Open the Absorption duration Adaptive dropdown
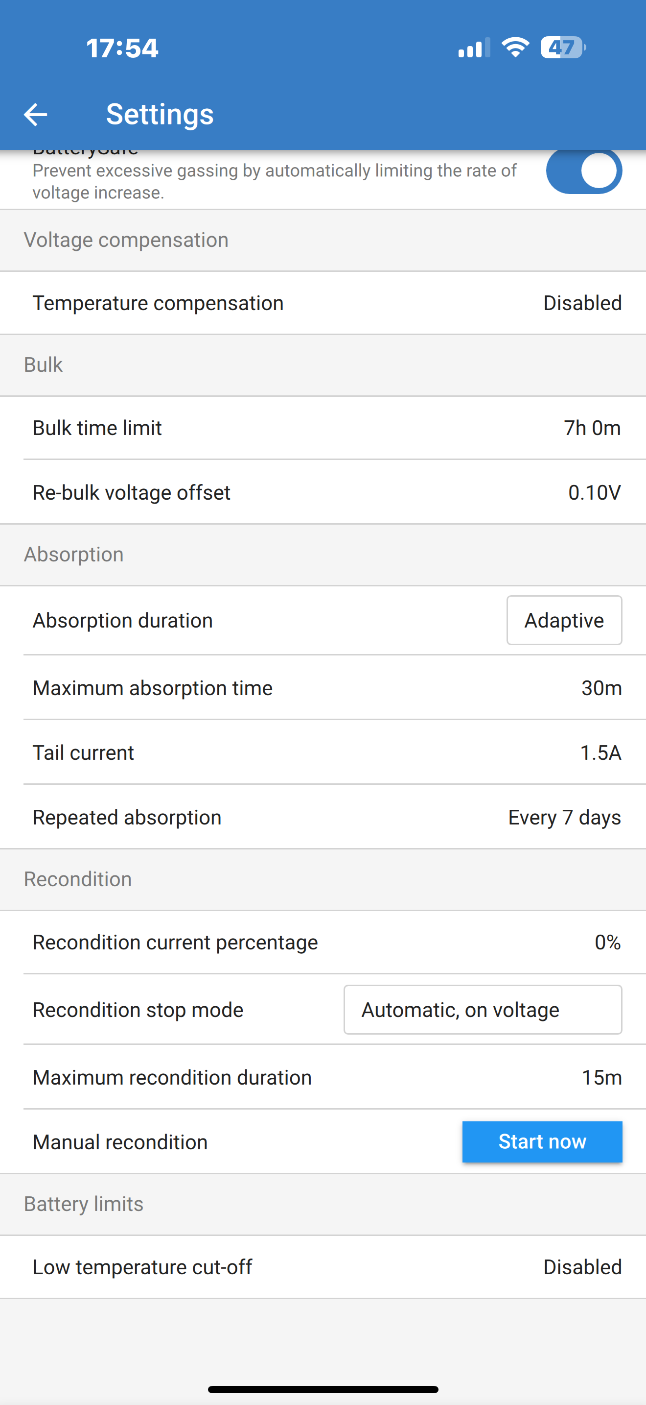This screenshot has width=646, height=1405. click(564, 620)
